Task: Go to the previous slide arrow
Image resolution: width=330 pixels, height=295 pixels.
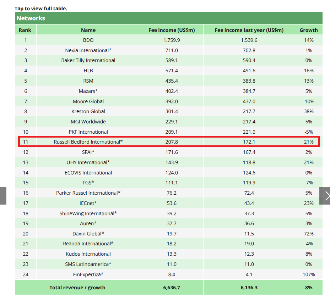Action: pos(3,196)
